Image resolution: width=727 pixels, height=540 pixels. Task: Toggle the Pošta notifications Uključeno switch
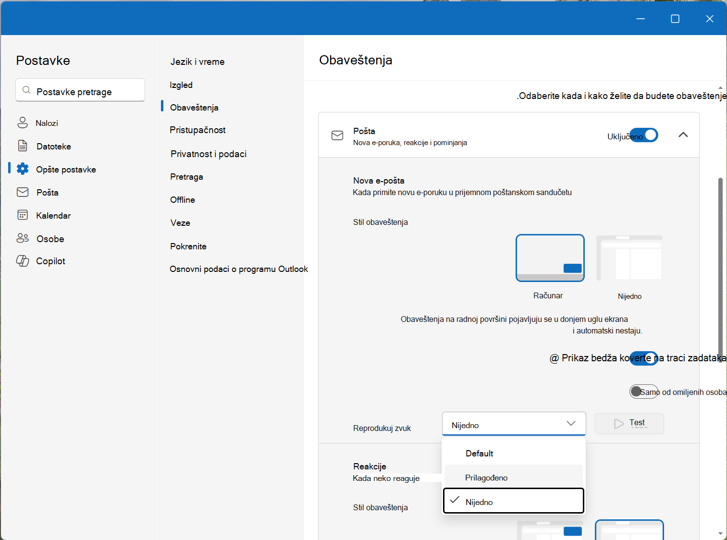click(644, 135)
